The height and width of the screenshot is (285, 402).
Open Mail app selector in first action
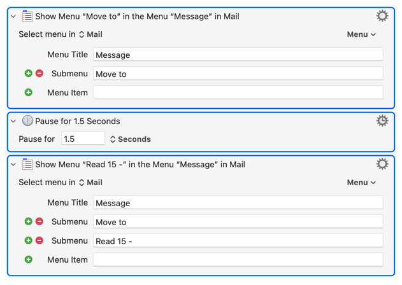[x=90, y=34]
